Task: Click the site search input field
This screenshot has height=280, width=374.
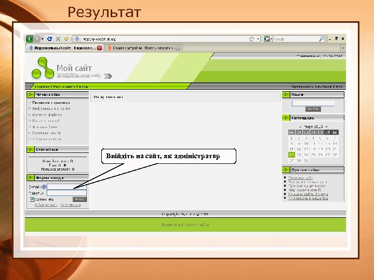Action: coord(313,103)
